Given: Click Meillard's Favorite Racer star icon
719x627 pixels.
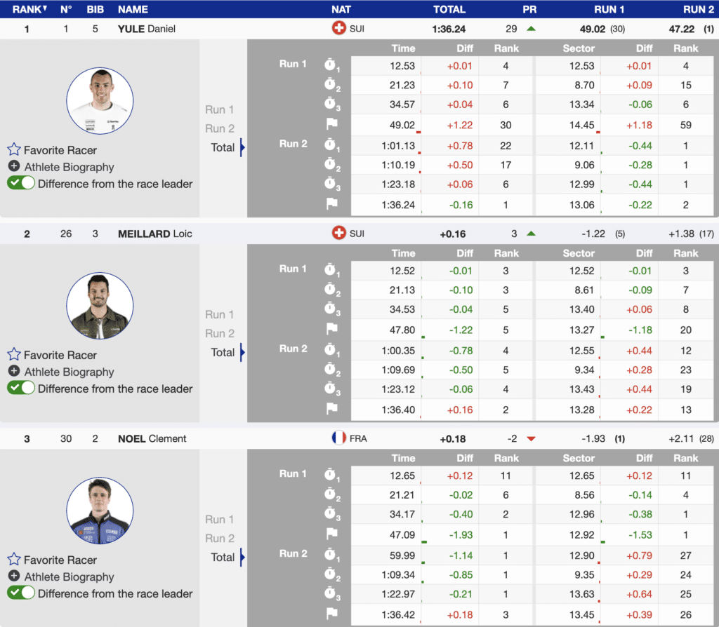Looking at the screenshot, I should (14, 354).
